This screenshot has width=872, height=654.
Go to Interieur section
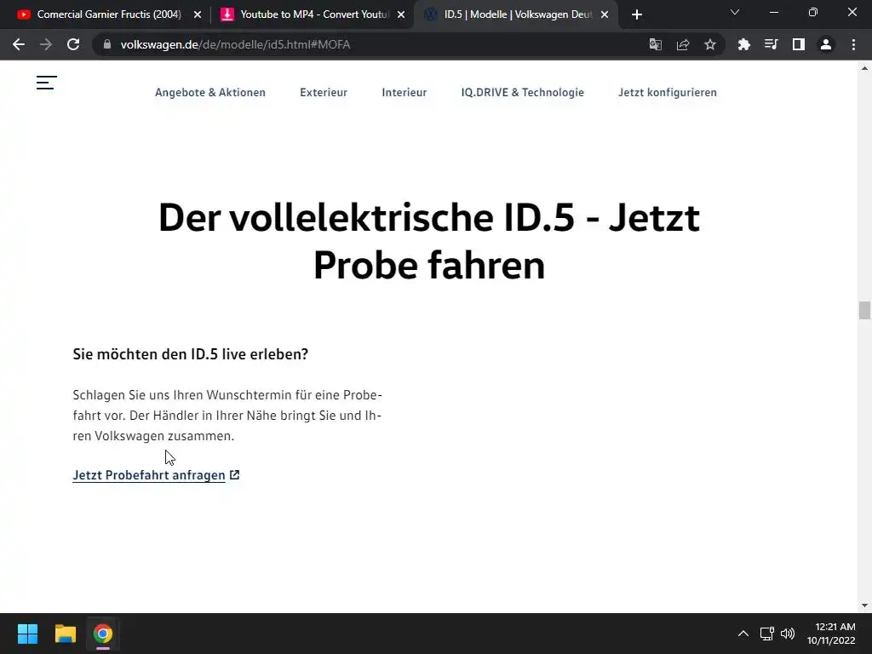click(x=404, y=92)
